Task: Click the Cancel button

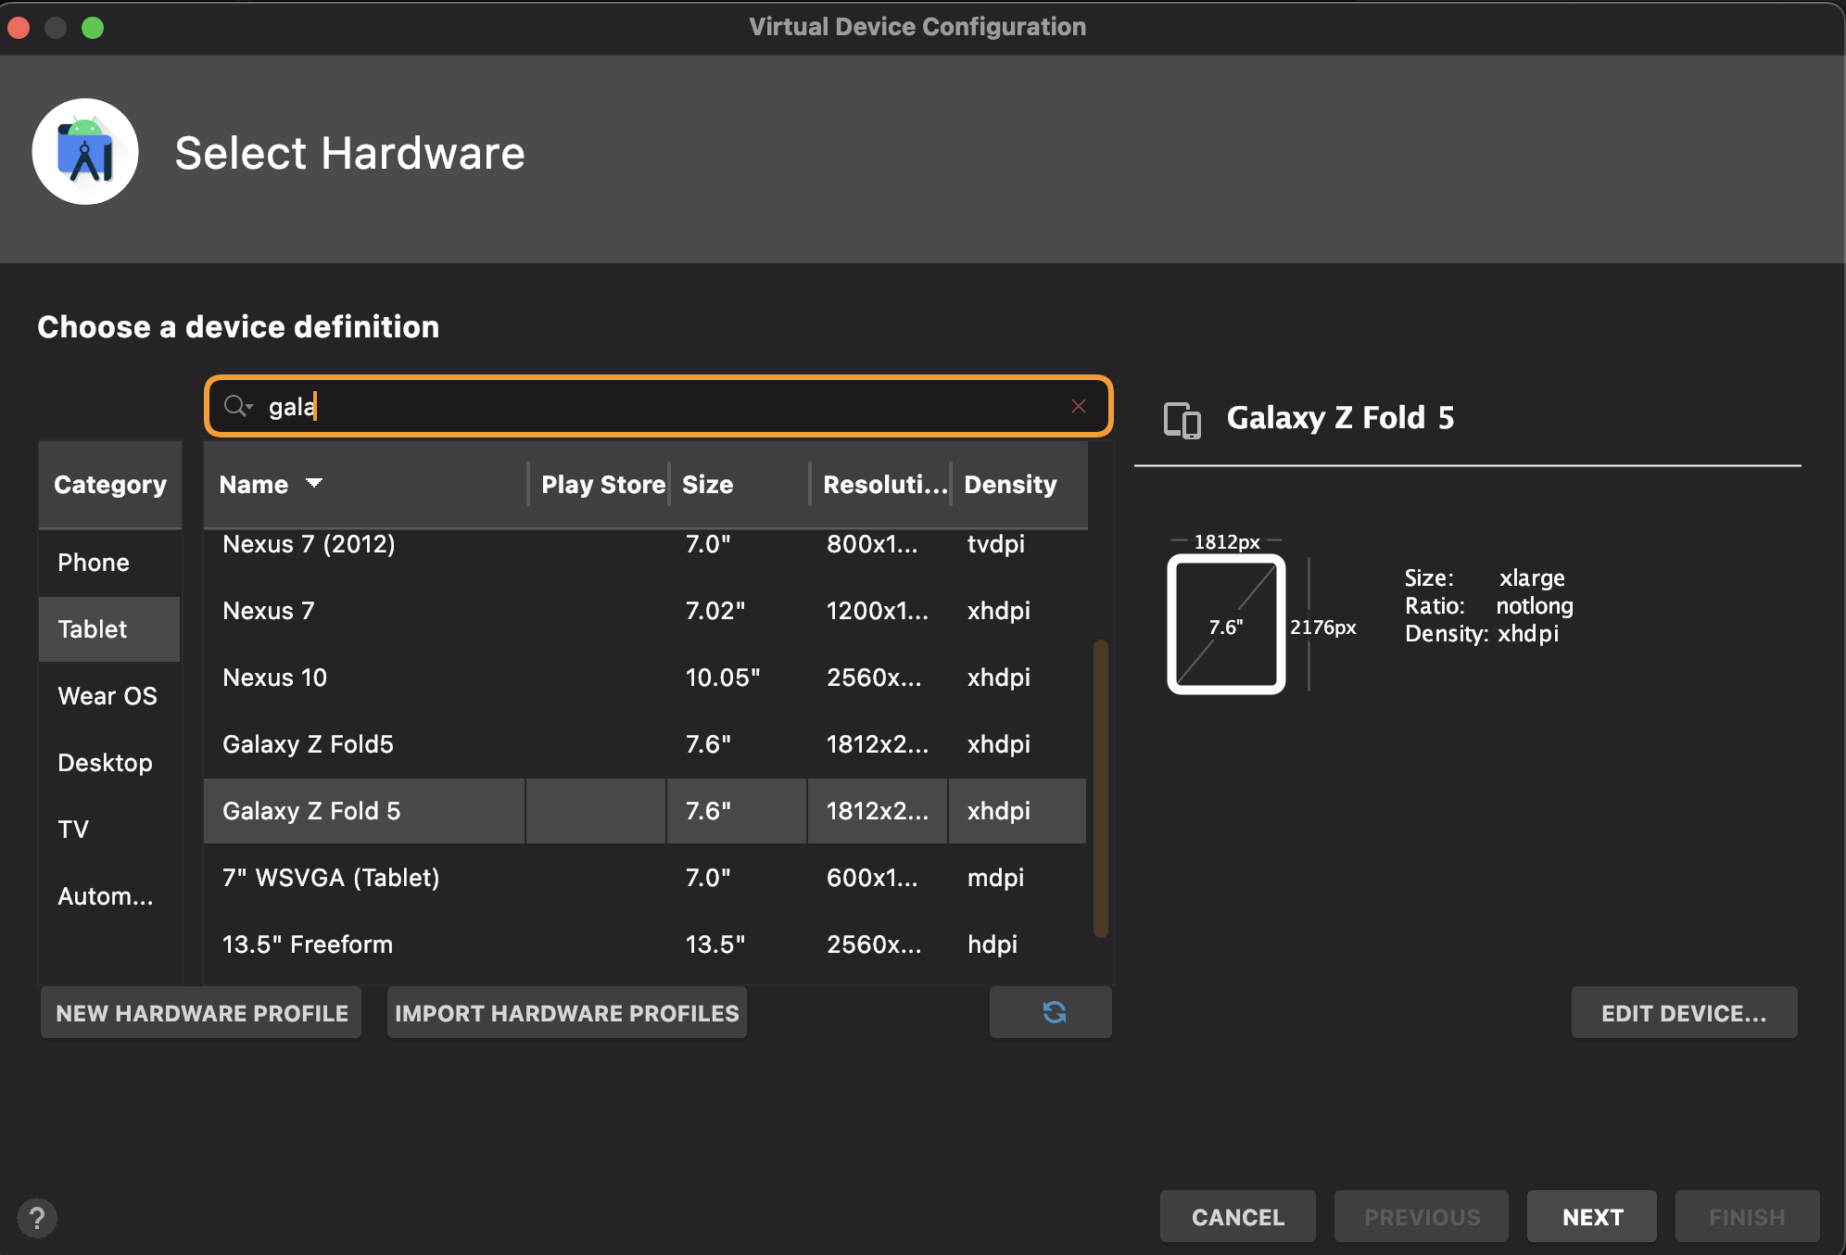Action: click(x=1237, y=1216)
